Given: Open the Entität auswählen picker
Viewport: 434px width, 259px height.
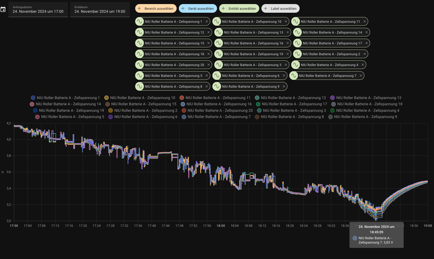Looking at the screenshot, I should pos(239,8).
